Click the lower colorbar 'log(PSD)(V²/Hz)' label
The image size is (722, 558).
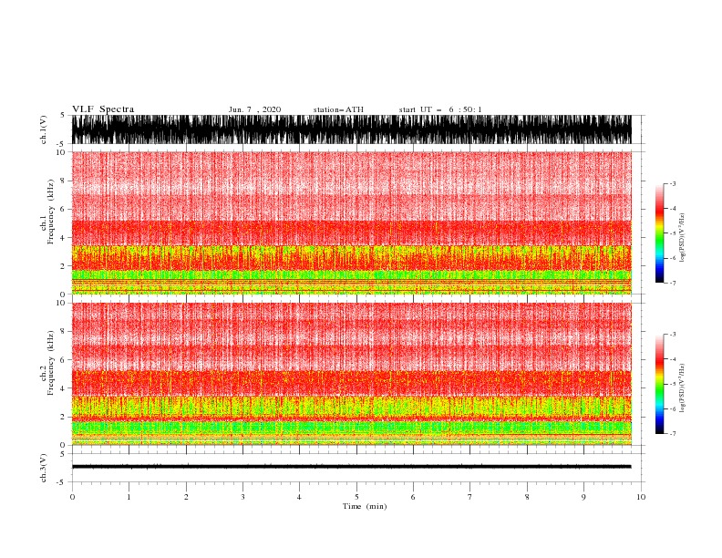(682, 388)
